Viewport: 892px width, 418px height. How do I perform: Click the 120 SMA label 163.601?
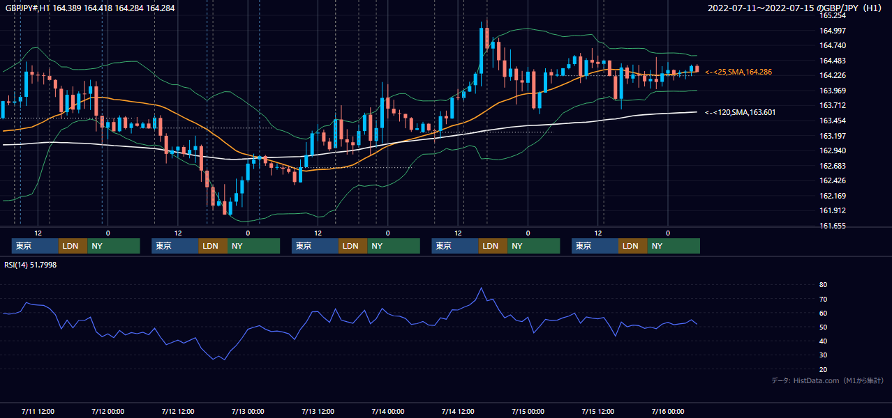click(x=740, y=112)
